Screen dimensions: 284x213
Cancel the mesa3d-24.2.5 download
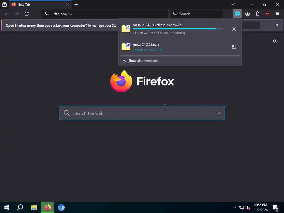click(x=234, y=29)
